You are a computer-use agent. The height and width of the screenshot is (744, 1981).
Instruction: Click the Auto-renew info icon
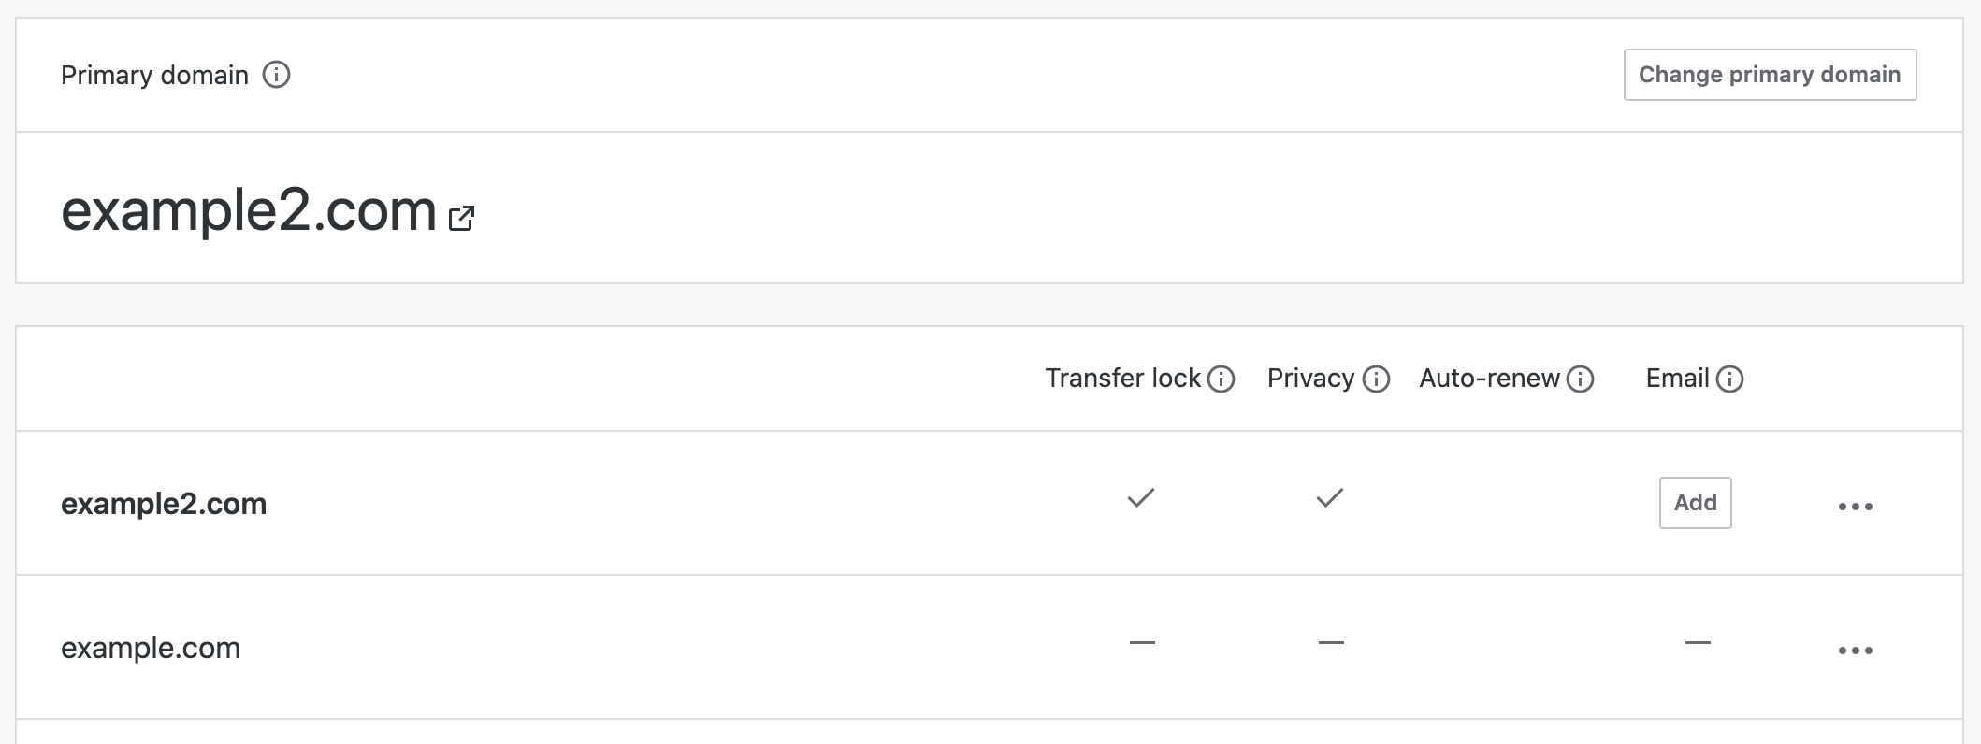tap(1580, 379)
